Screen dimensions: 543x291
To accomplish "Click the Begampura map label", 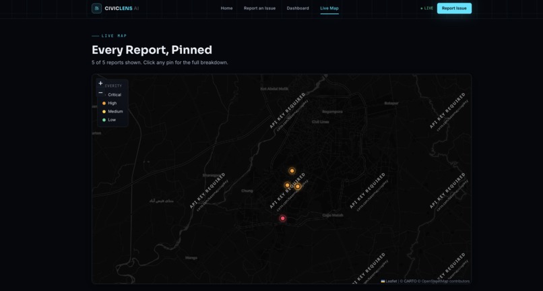I will 332,112.
